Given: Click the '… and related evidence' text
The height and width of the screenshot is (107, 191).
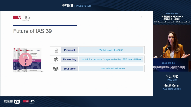Looking at the screenshot, I should (111, 68).
